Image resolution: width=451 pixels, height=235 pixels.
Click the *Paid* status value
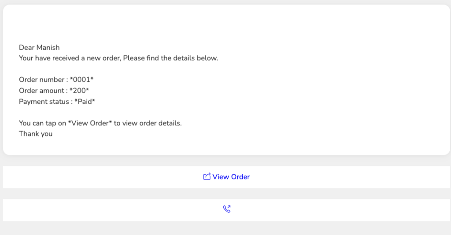pyautogui.click(x=85, y=101)
